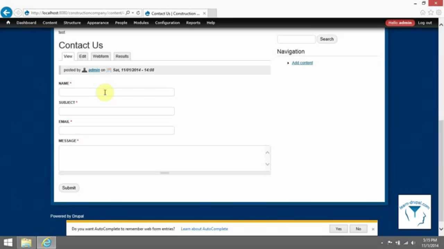Click the taskbar clock showing 5:15 PM
444x249 pixels.
tap(430, 242)
